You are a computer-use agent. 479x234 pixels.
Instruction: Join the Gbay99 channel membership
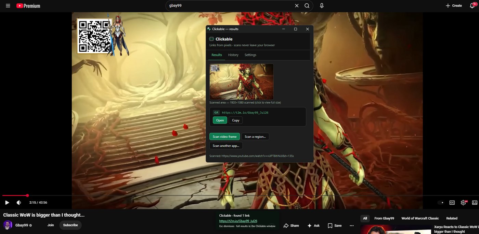point(51,225)
